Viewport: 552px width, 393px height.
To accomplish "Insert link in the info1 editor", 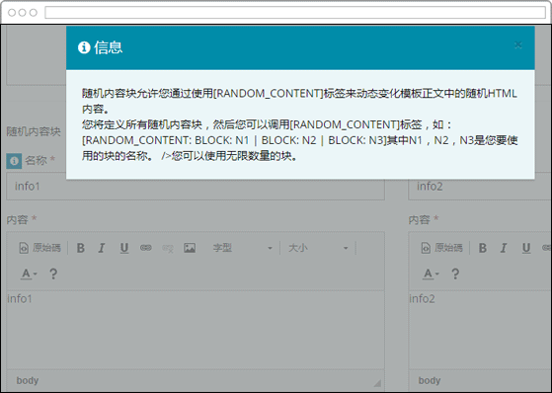I will (146, 248).
